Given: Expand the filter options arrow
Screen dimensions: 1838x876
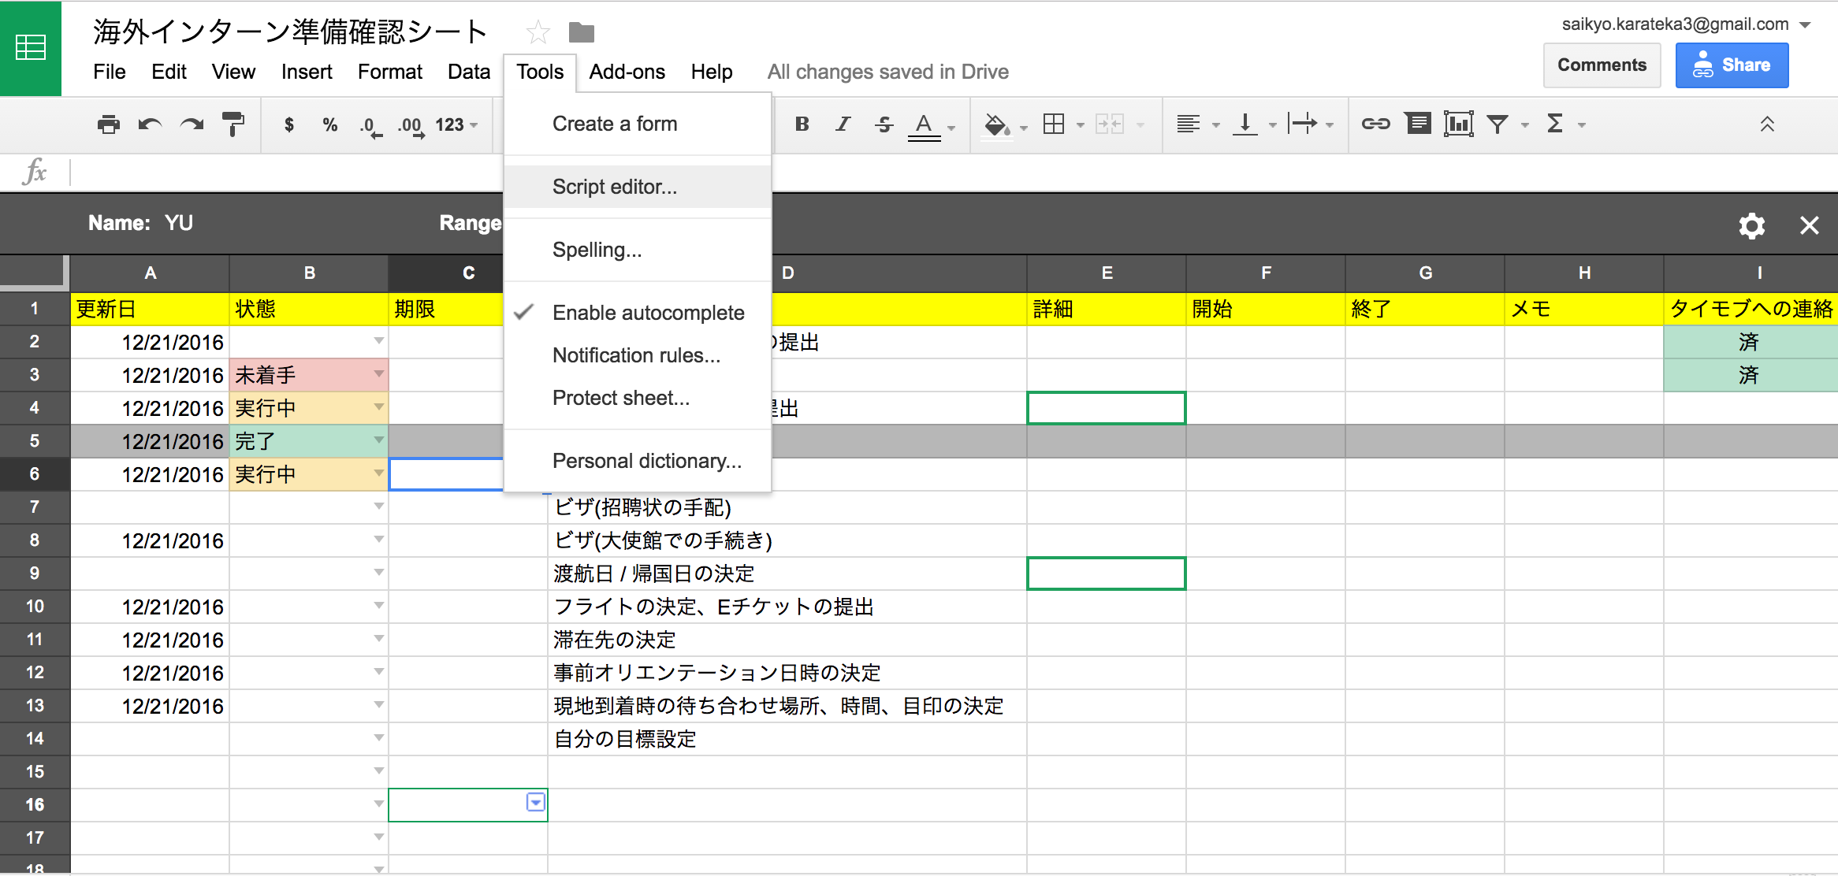Looking at the screenshot, I should click(x=1525, y=125).
